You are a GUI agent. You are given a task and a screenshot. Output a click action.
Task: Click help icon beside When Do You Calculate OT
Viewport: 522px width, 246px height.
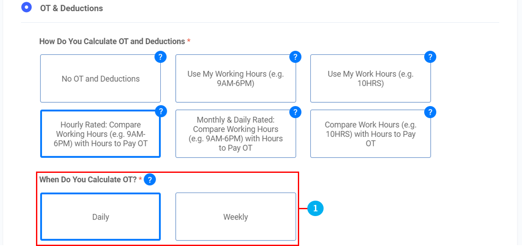[x=150, y=180]
